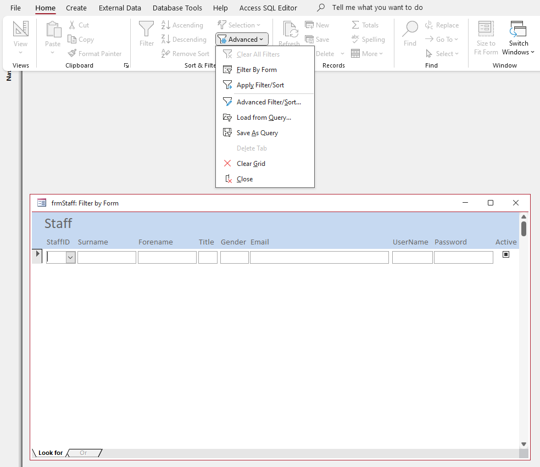Click the frmStaff form window icon

(x=42, y=203)
